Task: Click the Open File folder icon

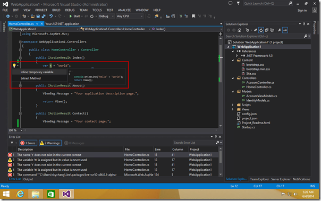Action: pyautogui.click(x=32, y=16)
